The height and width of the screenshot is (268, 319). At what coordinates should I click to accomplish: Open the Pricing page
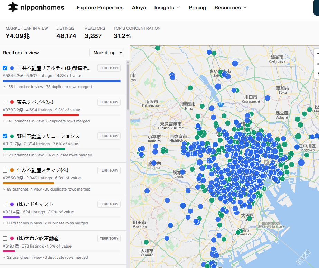[197, 8]
